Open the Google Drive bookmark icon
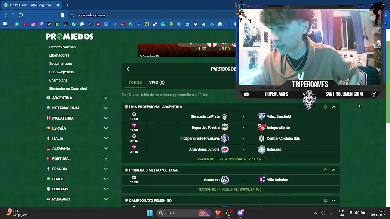The width and height of the screenshot is (390, 219). (212, 24)
